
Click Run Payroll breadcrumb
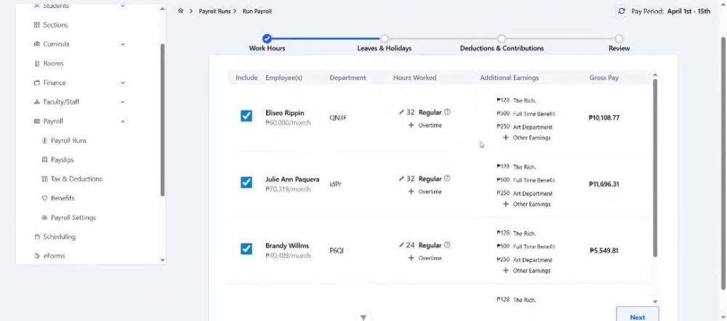click(x=257, y=11)
